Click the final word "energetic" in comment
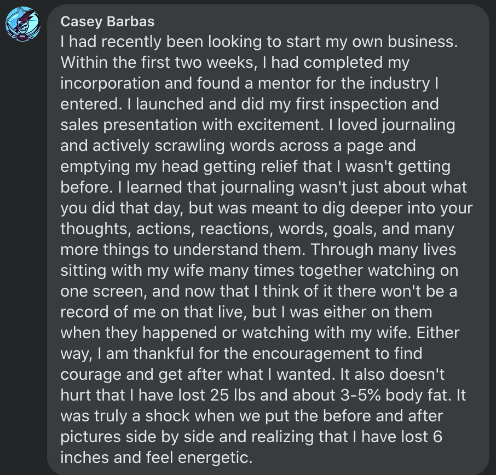This screenshot has width=496, height=475. click(212, 457)
